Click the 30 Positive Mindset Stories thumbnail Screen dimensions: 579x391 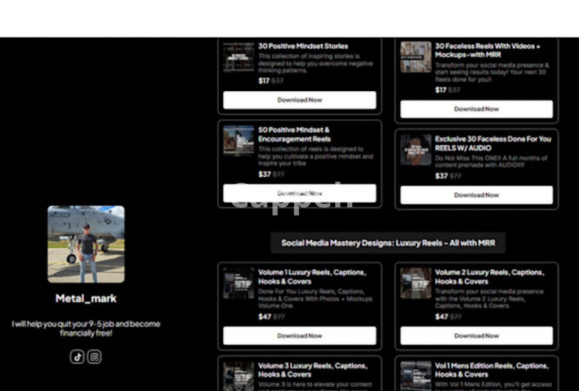[239, 57]
